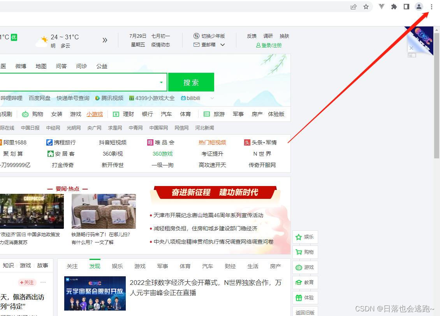Open bilibili quick link
The height and width of the screenshot is (316, 440).
pos(190,98)
